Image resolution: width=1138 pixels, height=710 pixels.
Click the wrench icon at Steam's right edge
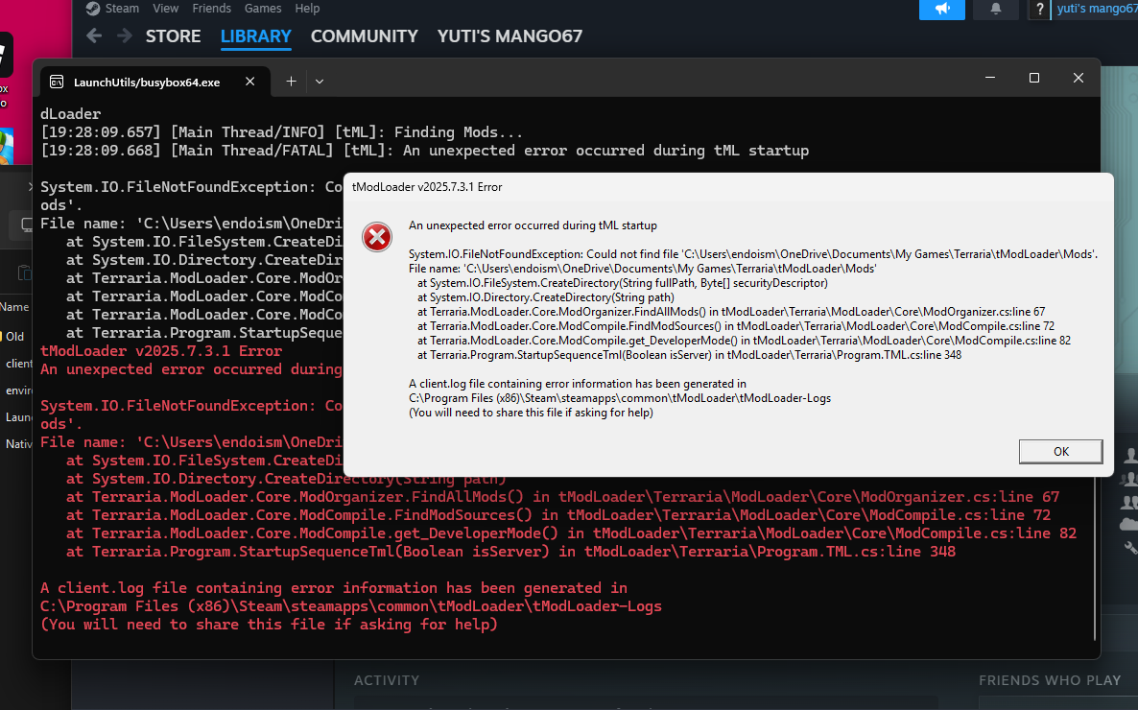1130,548
